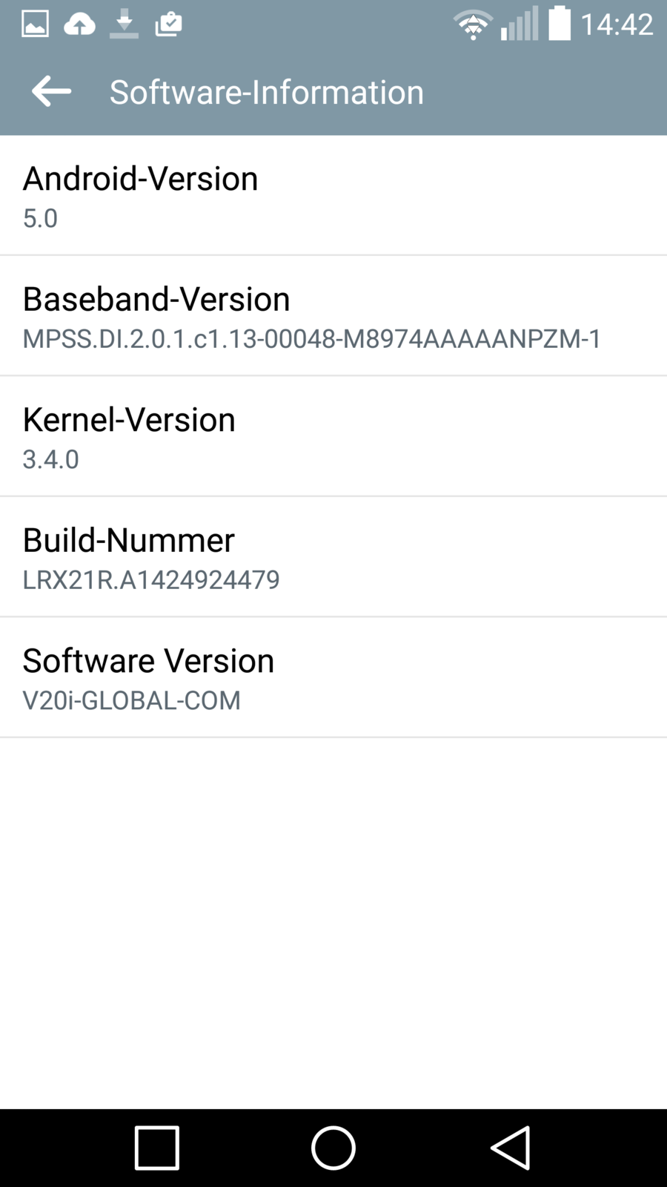667x1187 pixels.
Task: Open the Software Version heading
Action: point(148,660)
